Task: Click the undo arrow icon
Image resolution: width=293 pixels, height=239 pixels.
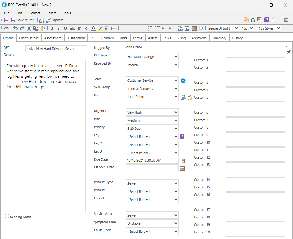Action: tap(15, 28)
